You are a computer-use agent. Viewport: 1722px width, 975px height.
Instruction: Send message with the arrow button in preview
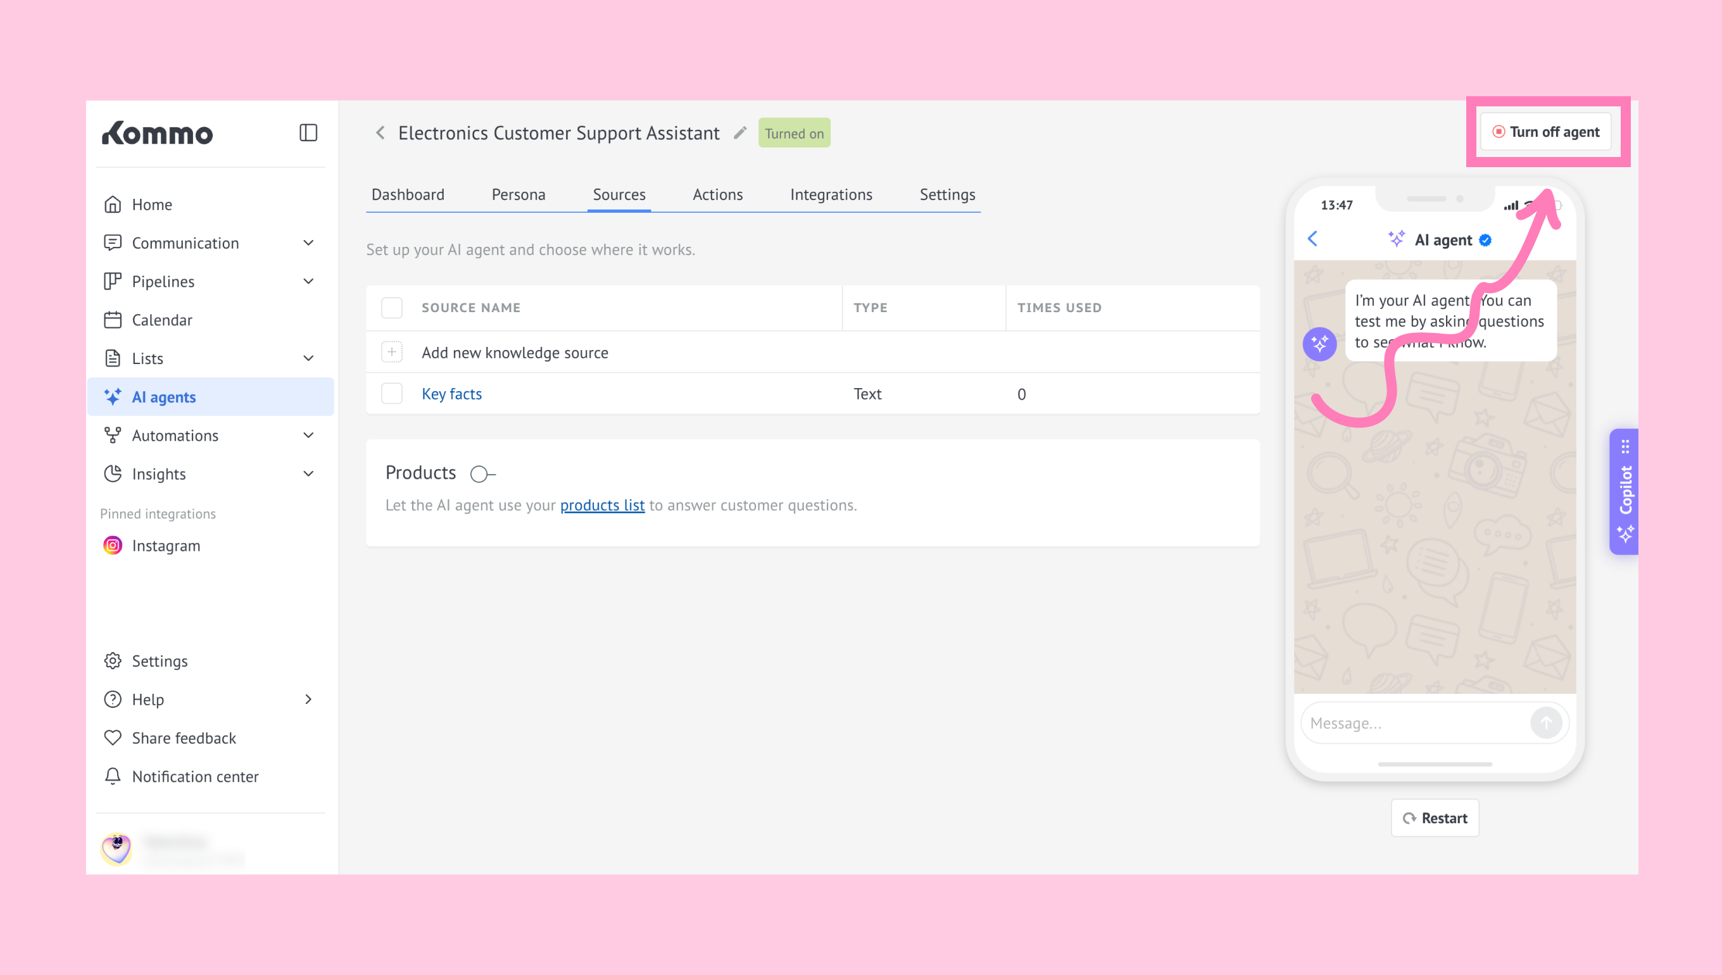click(x=1546, y=723)
